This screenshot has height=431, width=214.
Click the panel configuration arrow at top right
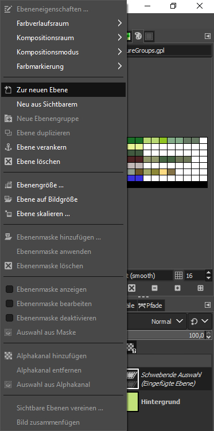(x=207, y=36)
